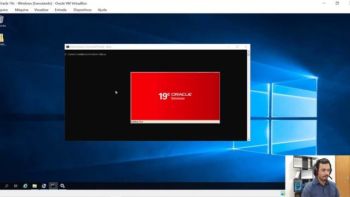The height and width of the screenshot is (197, 350).
Task: Restore the VirtualBox window size
Action: (x=337, y=3)
